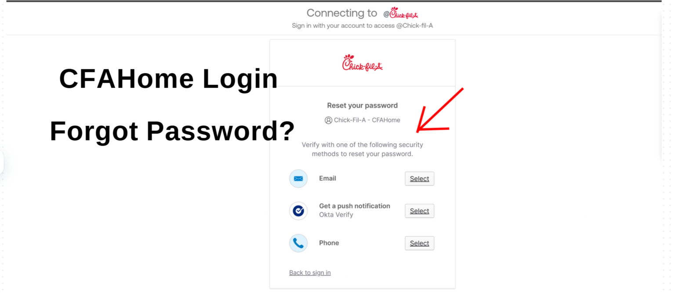Click the CFAHome Login title text
Screen dimensions: 675x293
pos(168,79)
